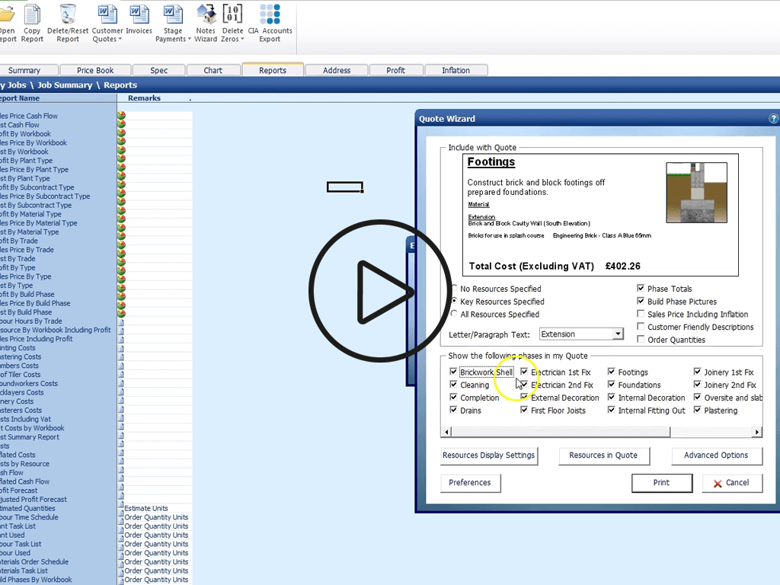Click the Resources in Quote button
The height and width of the screenshot is (585, 780).
(603, 456)
